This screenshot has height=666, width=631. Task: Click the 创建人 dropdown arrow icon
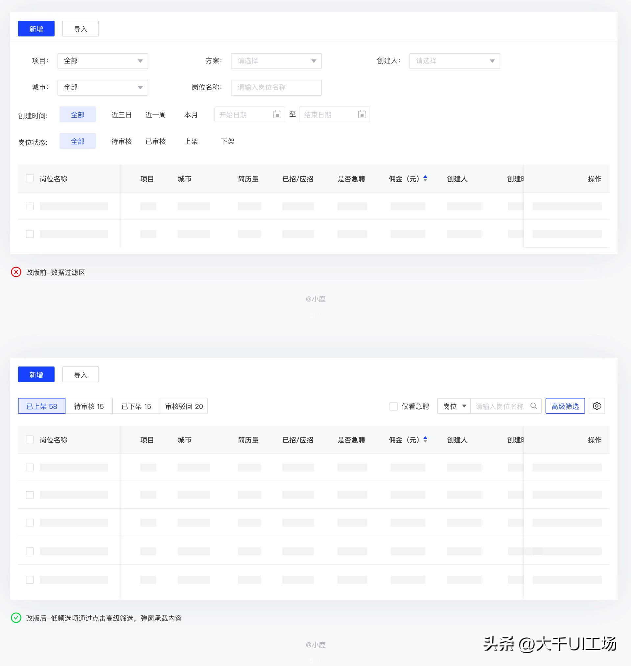(492, 61)
